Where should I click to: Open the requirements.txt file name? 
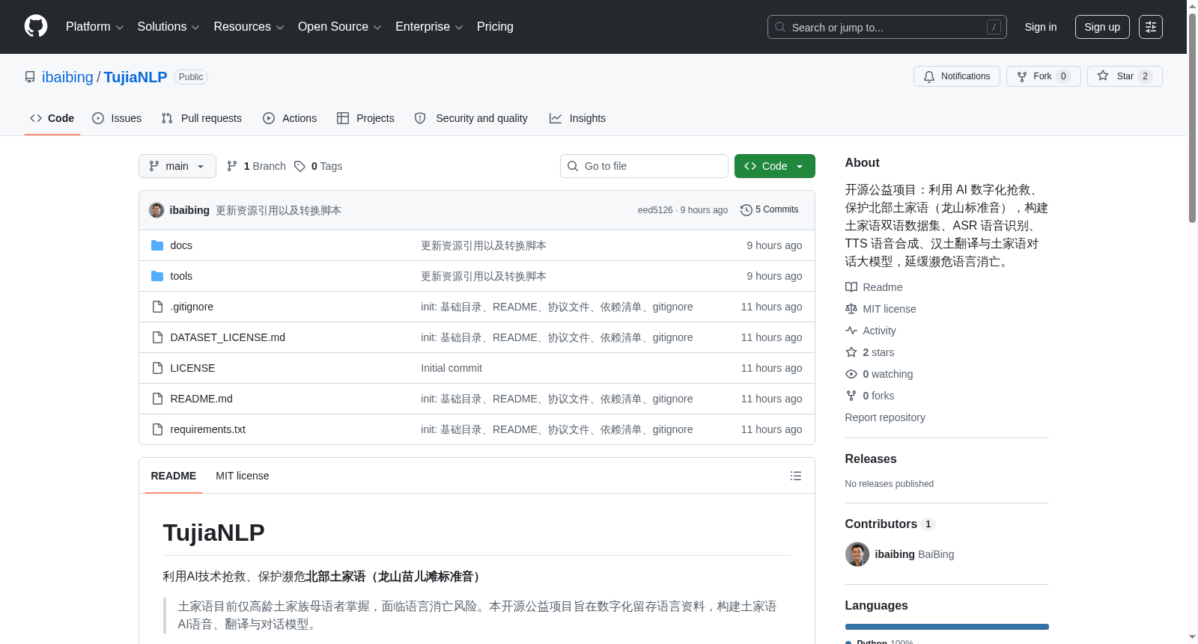coord(208,429)
